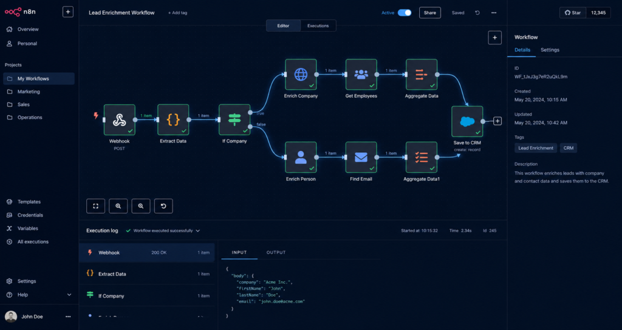Open workflow history icon
Screen dimensions: 622x330
tap(477, 13)
